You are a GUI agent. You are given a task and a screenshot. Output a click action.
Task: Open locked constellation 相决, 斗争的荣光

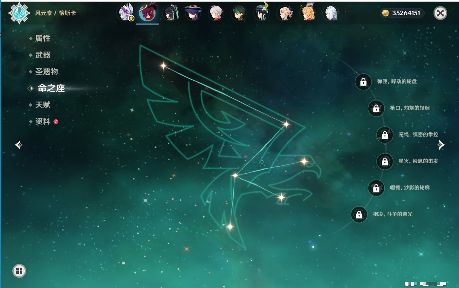coord(359,214)
